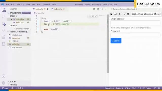162x91 pixels.
Task: Click the Split Editor Right icon
Action: coord(102,9)
